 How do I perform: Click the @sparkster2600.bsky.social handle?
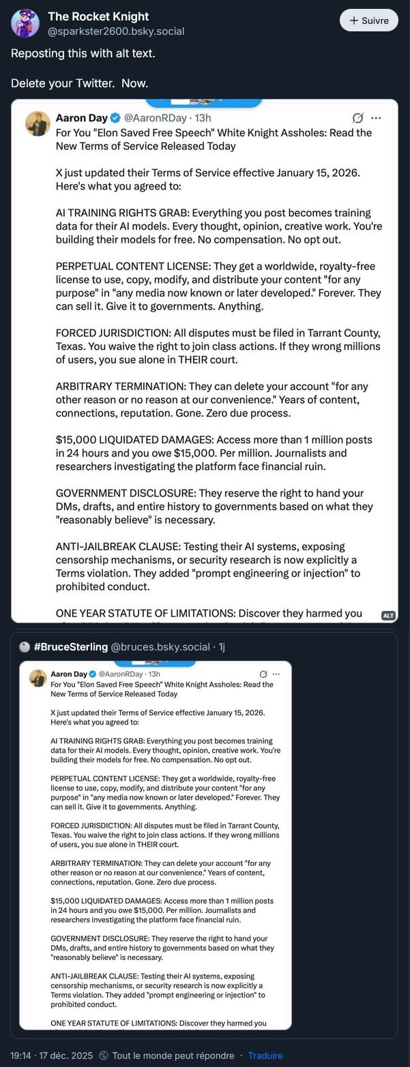point(116,31)
